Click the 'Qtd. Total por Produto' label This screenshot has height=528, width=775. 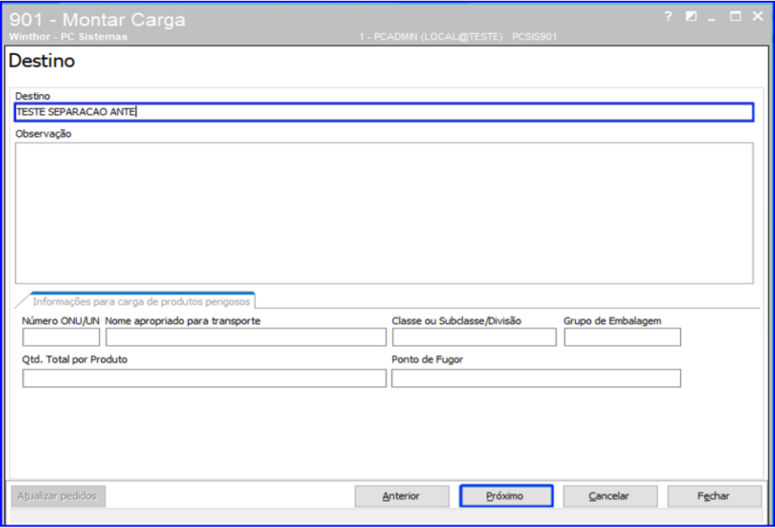(75, 359)
